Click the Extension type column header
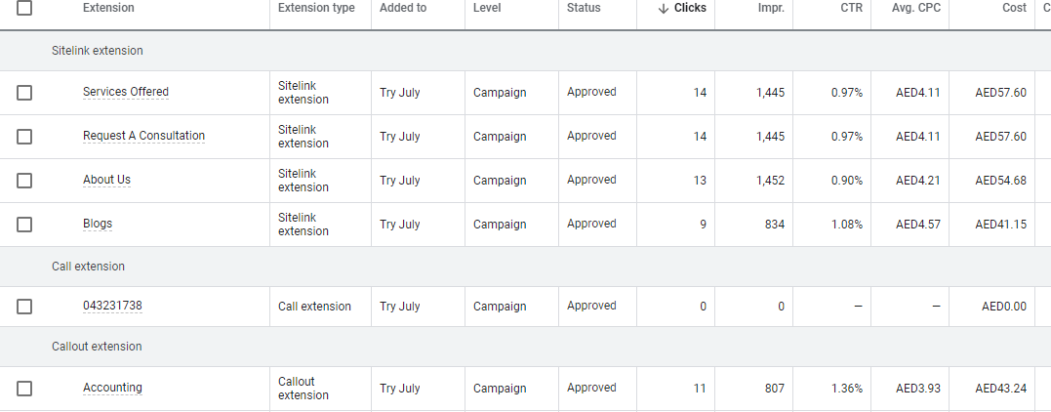 coord(316,8)
